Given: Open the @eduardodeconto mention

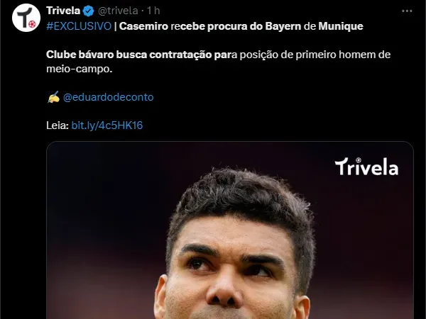Looking at the screenshot, I should (108, 97).
